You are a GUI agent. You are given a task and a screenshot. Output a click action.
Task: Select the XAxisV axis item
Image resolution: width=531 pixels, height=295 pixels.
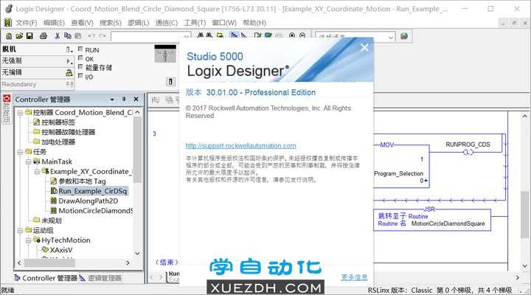coord(61,250)
